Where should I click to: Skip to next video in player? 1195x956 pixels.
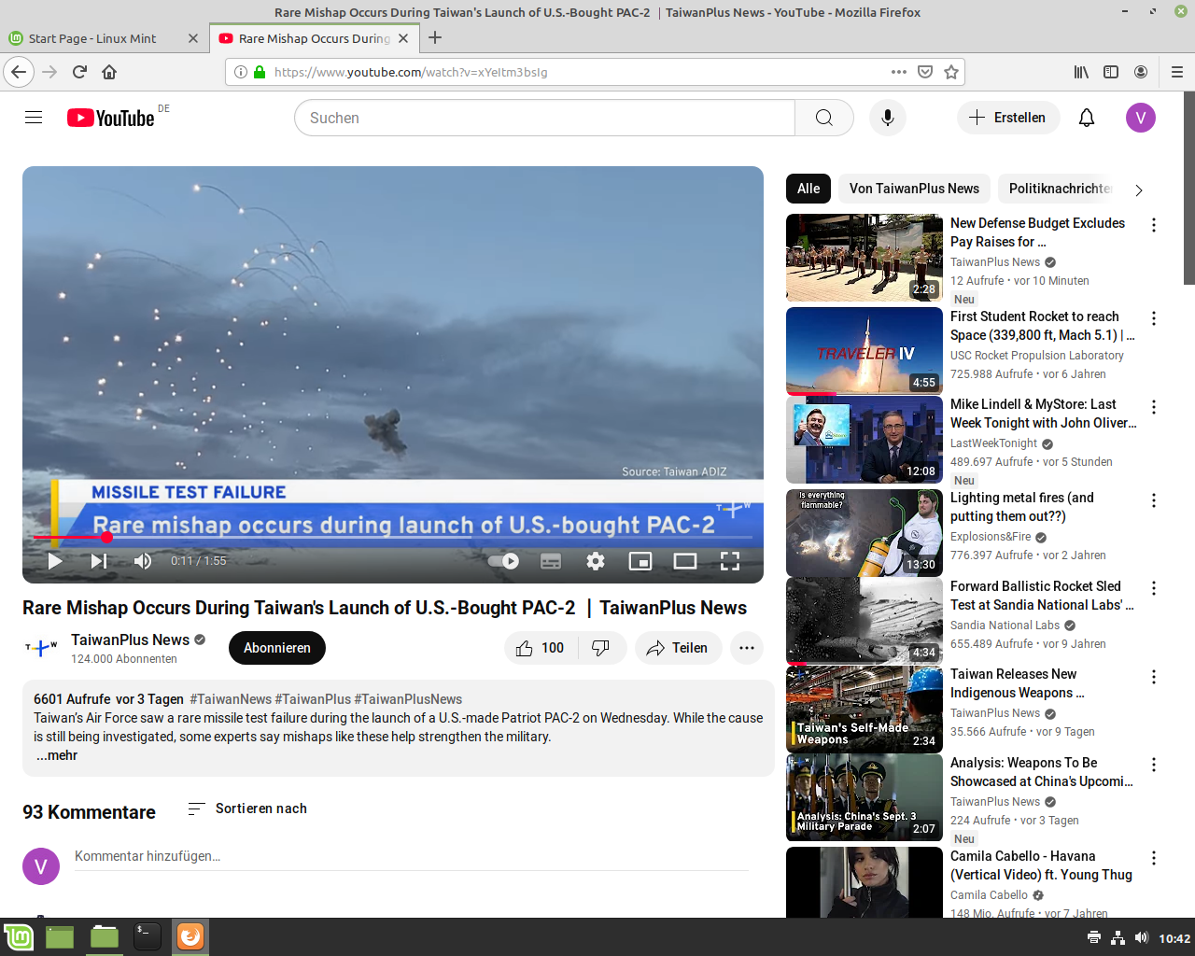pos(99,561)
